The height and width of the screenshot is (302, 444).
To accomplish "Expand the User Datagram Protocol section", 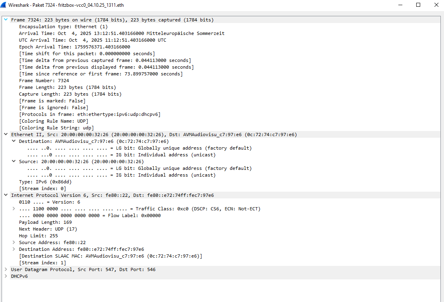I will coord(6,269).
